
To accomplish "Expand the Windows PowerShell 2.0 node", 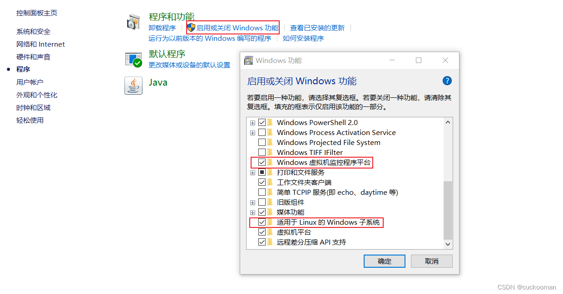I will click(252, 122).
